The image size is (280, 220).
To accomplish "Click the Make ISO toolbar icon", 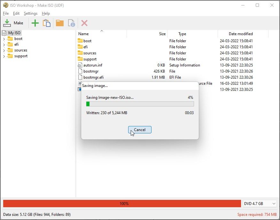I will coord(13,23).
